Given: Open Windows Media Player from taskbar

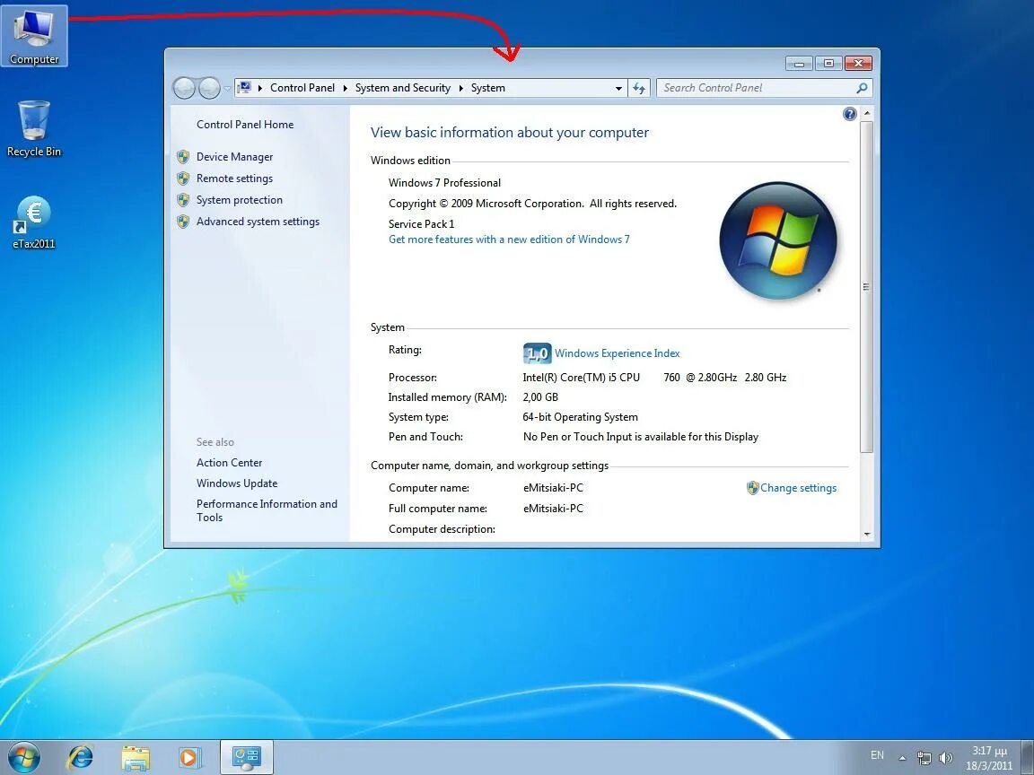Looking at the screenshot, I should click(x=189, y=757).
